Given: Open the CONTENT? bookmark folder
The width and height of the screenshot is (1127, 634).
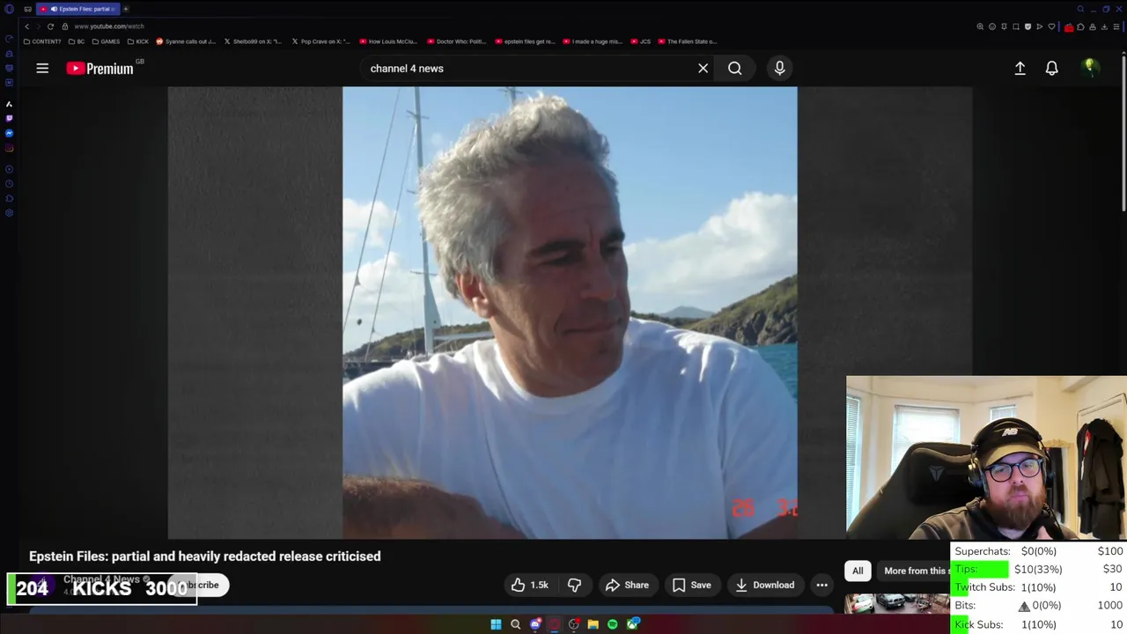Looking at the screenshot, I should click(x=42, y=41).
